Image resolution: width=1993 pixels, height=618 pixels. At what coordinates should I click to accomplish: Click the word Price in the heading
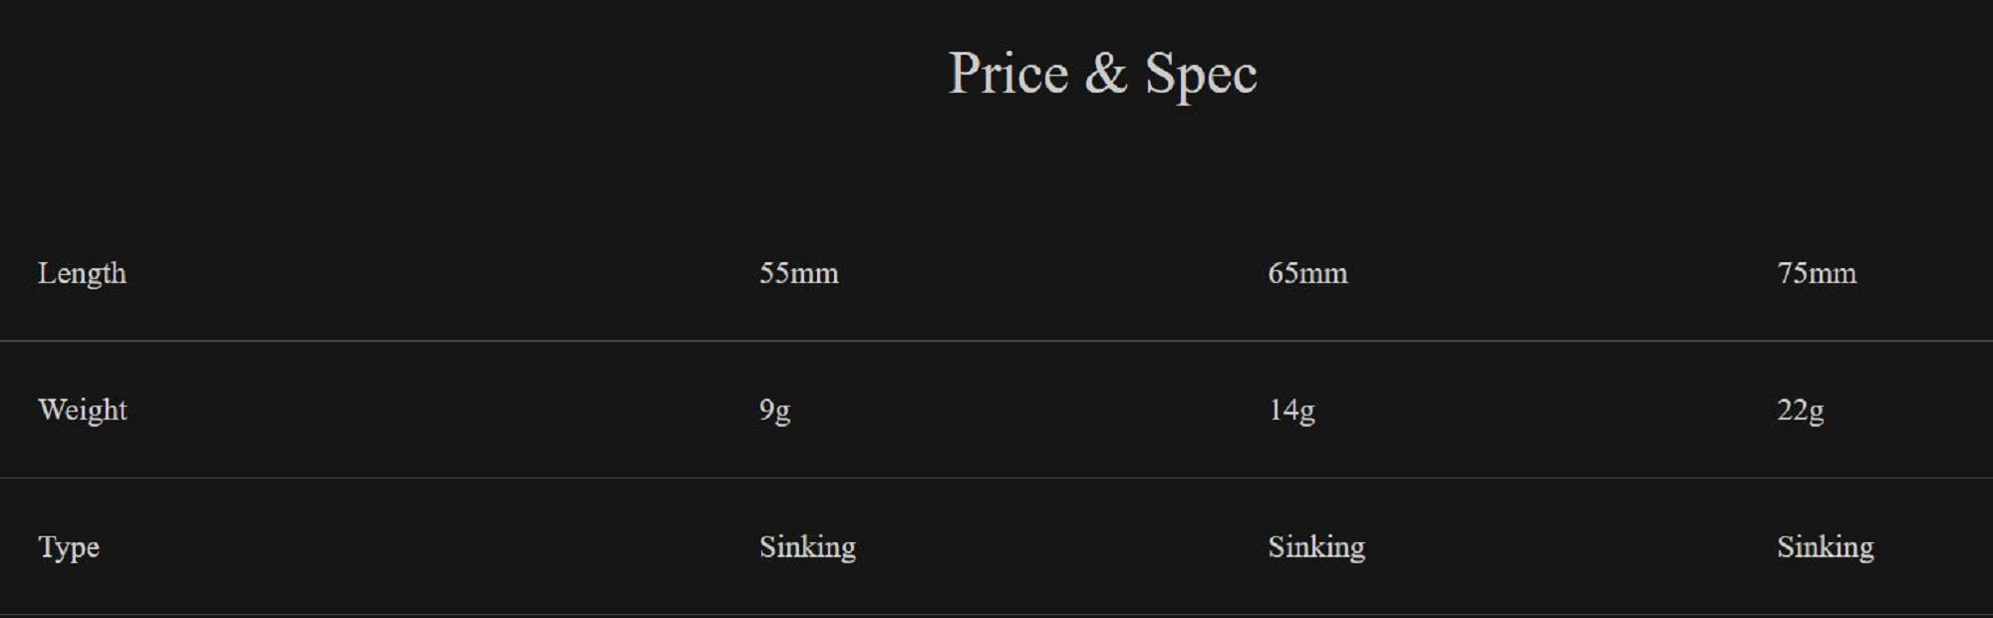pyautogui.click(x=1007, y=74)
